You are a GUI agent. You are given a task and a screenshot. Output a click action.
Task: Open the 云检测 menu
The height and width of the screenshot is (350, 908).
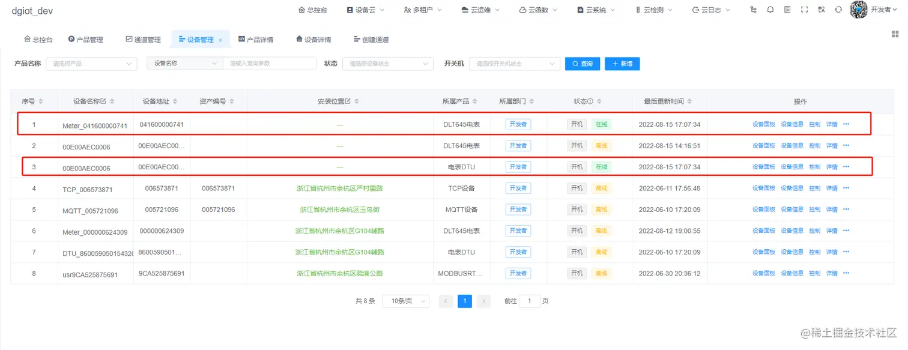653,10
